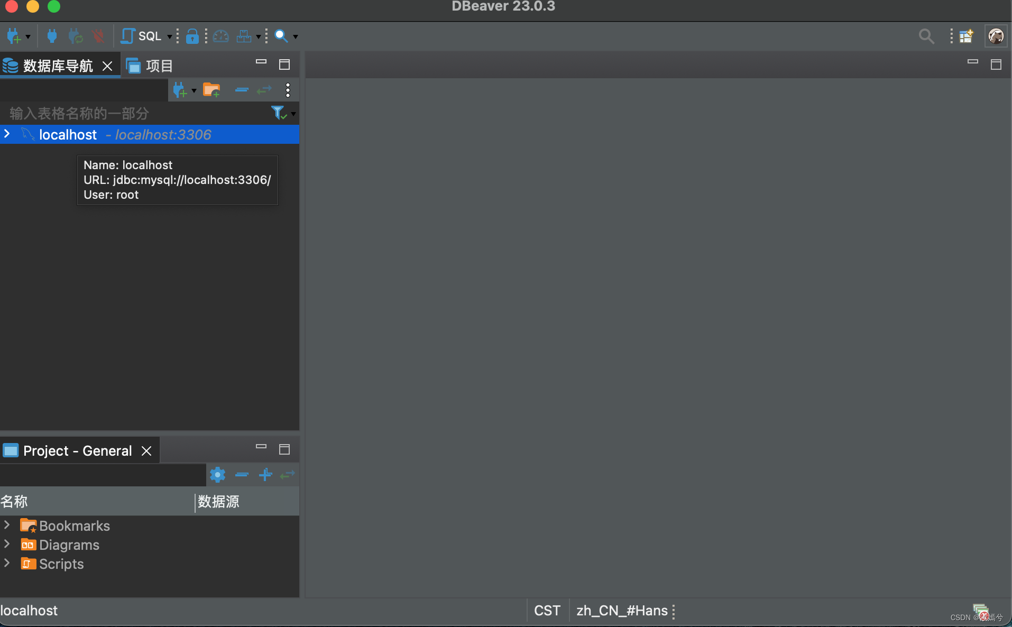Click the Reconnect icon in main toolbar
1012x627 pixels.
75,36
